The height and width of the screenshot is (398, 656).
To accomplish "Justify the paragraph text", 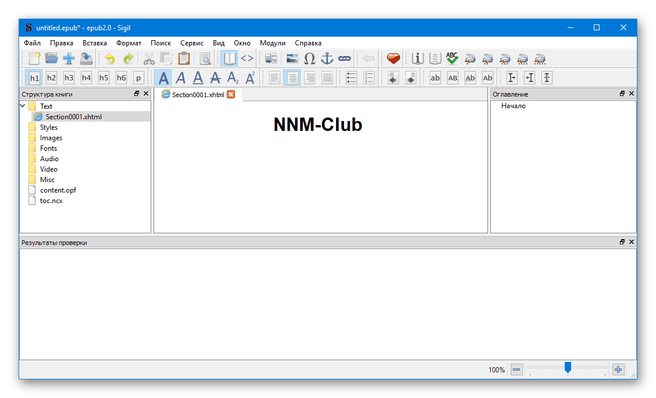I will 327,78.
